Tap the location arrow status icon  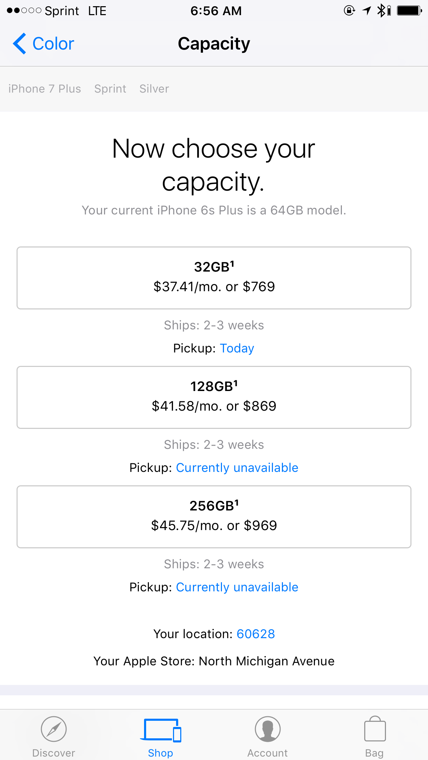367,11
